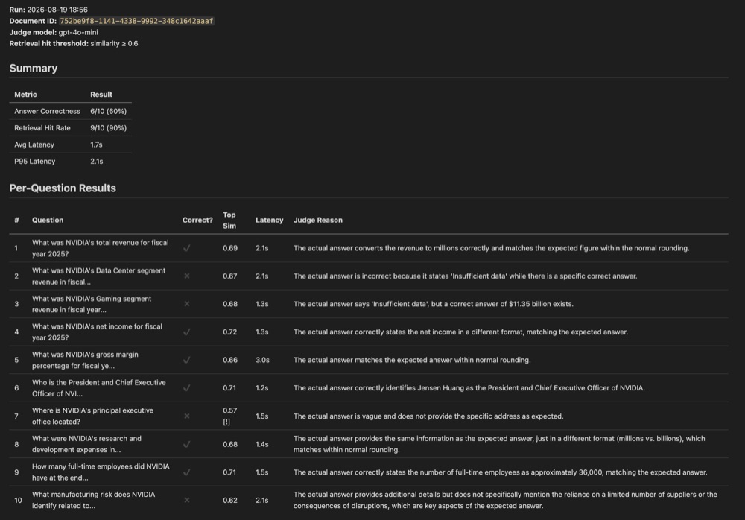Click the Judge Reason column header
The image size is (745, 520).
pos(318,220)
